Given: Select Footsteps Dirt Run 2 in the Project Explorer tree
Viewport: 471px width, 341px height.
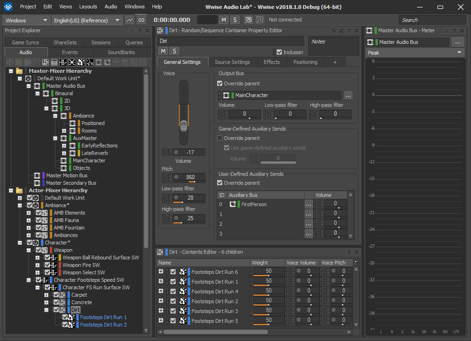Looking at the screenshot, I should click(x=103, y=325).
